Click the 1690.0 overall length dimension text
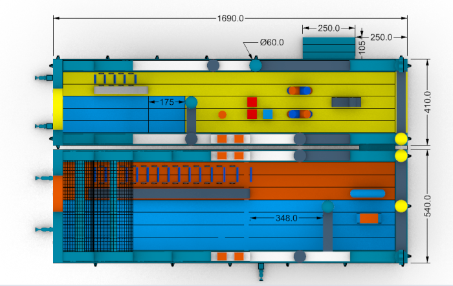This screenshot has height=286, width=453. click(x=230, y=18)
